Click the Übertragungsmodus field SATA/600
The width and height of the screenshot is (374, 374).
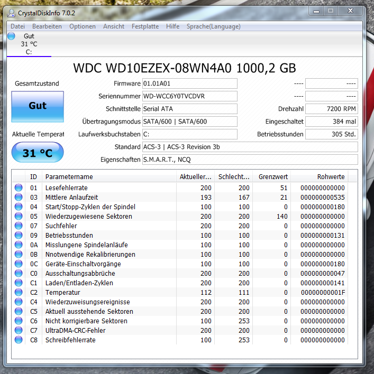[x=190, y=121]
